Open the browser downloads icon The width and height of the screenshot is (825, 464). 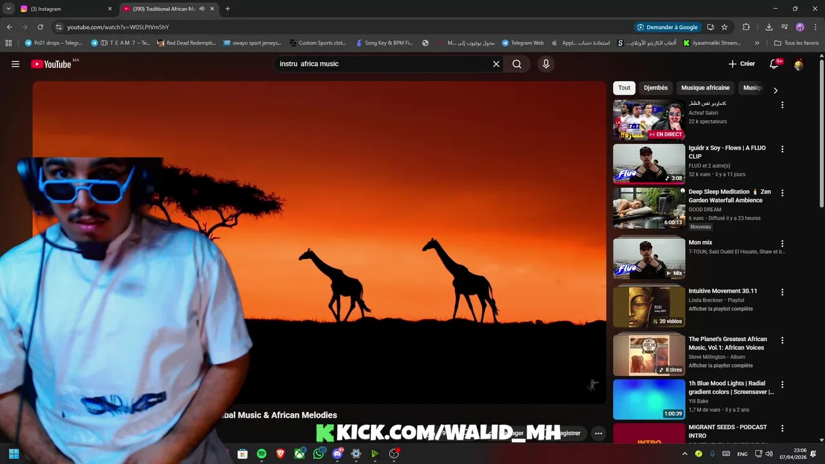pyautogui.click(x=769, y=27)
